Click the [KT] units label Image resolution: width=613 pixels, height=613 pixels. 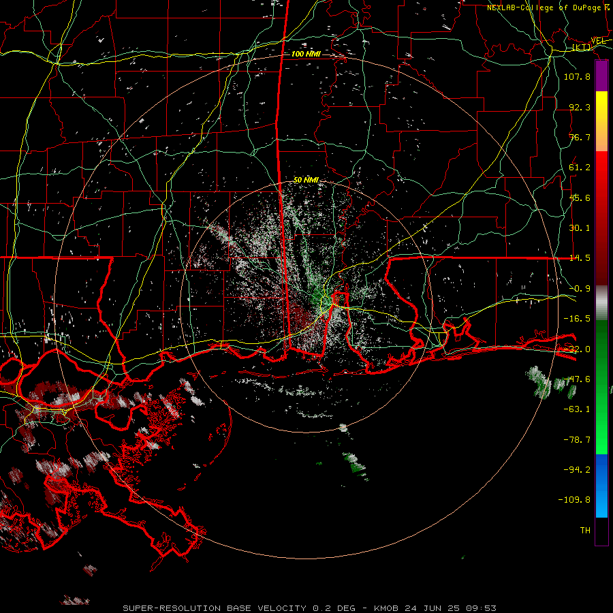[582, 47]
